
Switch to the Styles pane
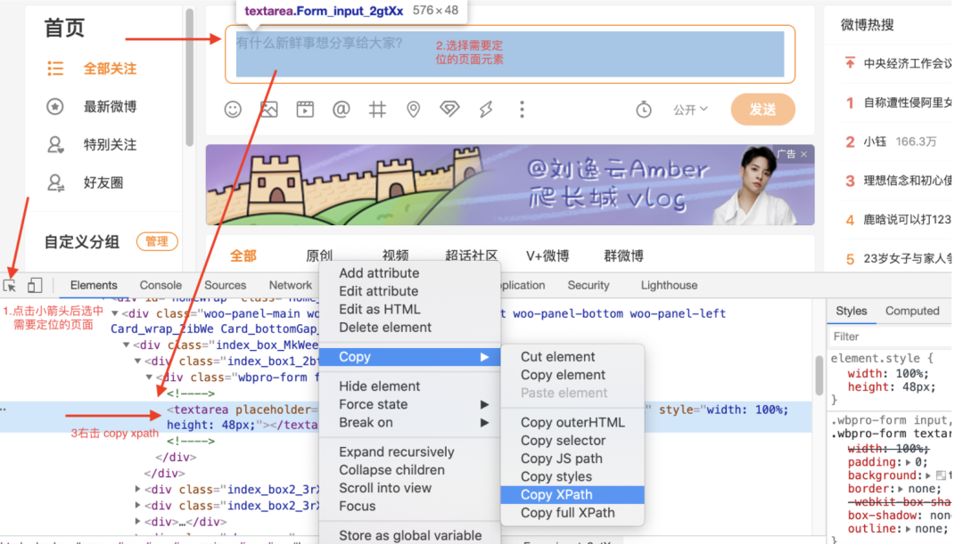point(852,311)
